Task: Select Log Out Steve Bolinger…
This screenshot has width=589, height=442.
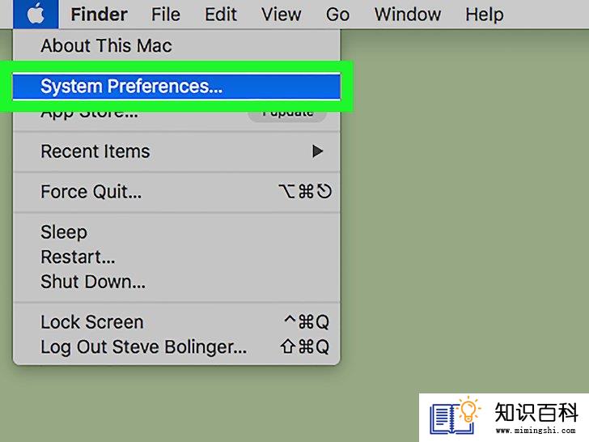Action: (176, 346)
